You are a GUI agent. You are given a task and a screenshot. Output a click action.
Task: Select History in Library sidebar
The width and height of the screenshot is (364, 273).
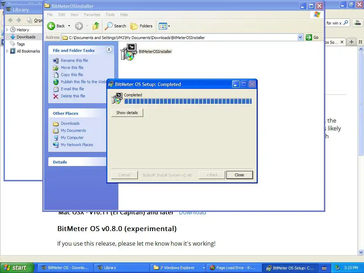23,30
